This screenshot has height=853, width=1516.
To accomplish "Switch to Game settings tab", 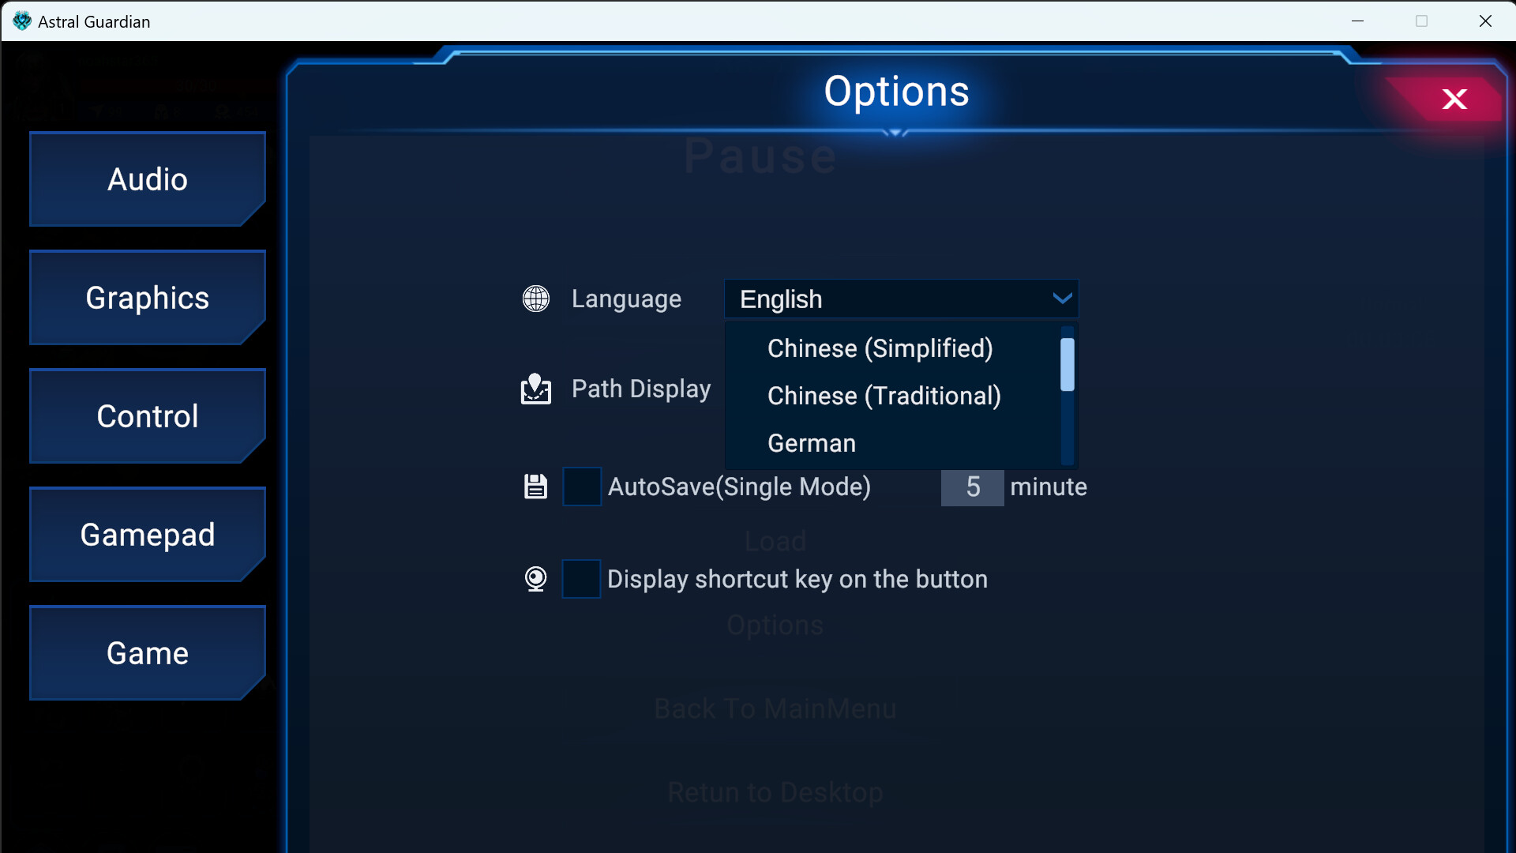I will pyautogui.click(x=147, y=653).
